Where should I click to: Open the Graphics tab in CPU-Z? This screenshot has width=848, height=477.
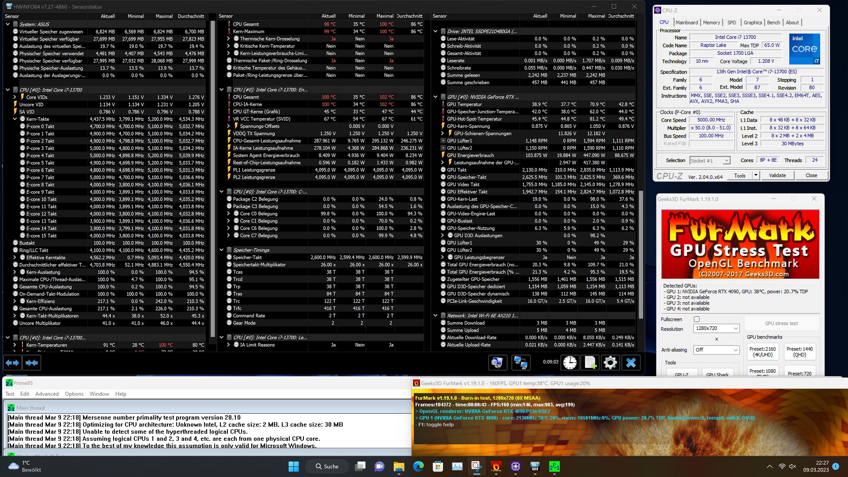click(x=753, y=23)
